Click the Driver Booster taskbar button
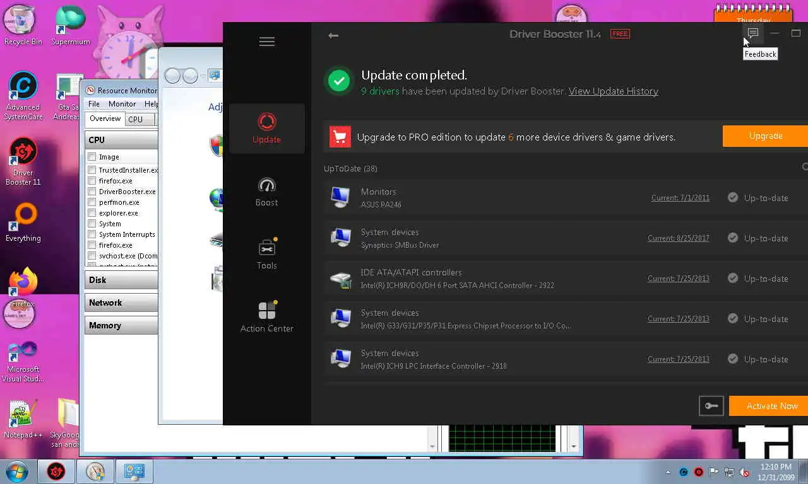Screen dimensions: 808x484 pos(57,471)
